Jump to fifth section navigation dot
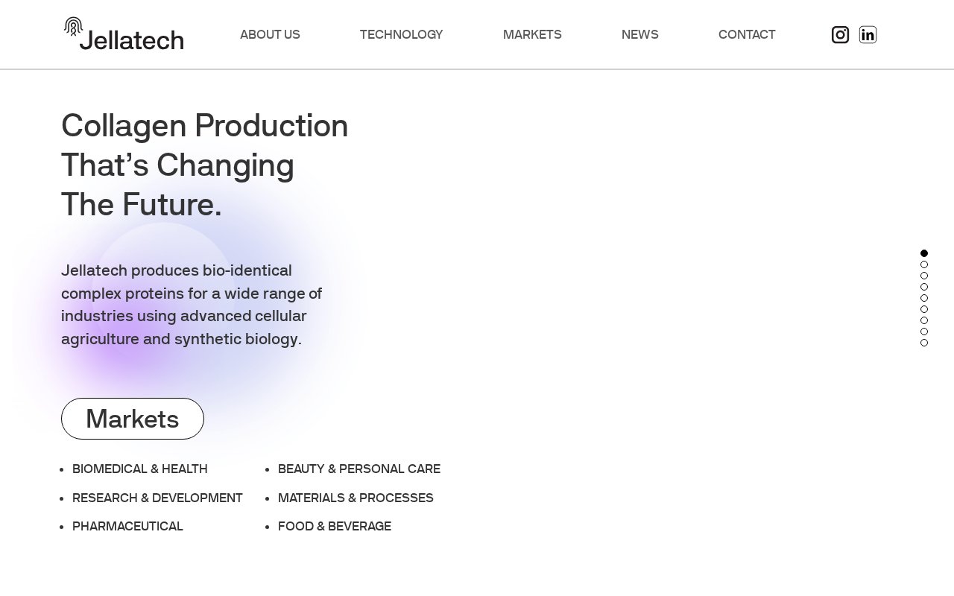The height and width of the screenshot is (596, 954). click(924, 298)
